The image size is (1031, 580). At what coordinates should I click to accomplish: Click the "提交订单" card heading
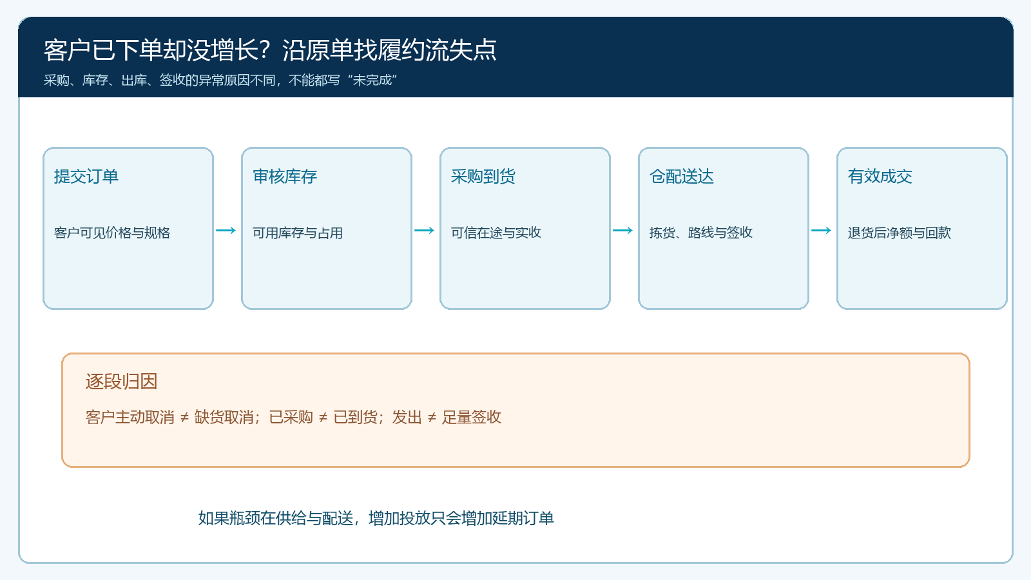[x=86, y=177]
